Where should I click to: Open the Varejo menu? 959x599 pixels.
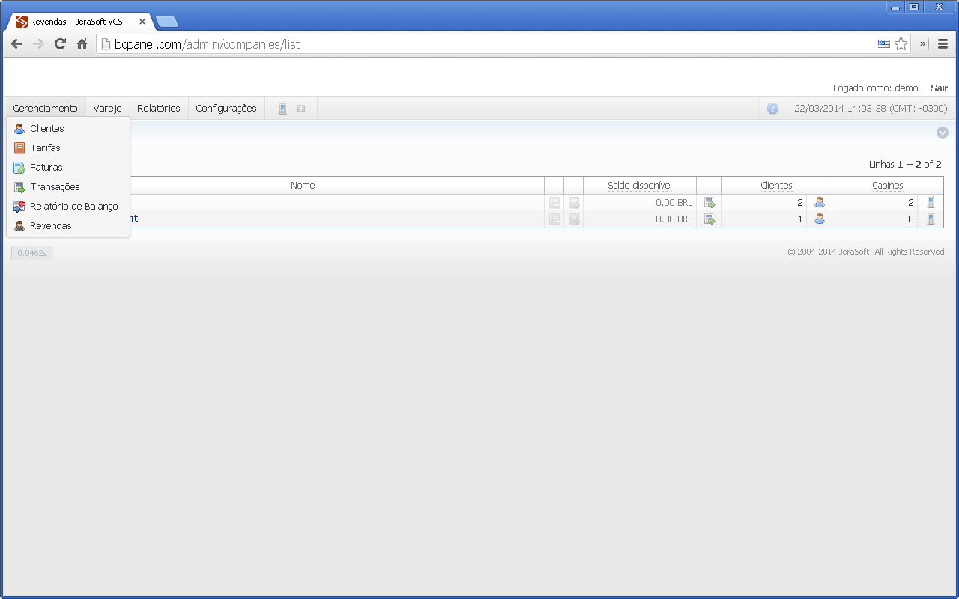(x=108, y=109)
